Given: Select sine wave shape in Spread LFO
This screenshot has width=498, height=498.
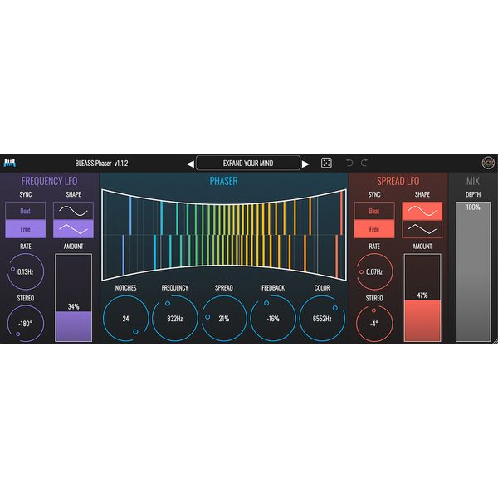Looking at the screenshot, I should point(423,211).
